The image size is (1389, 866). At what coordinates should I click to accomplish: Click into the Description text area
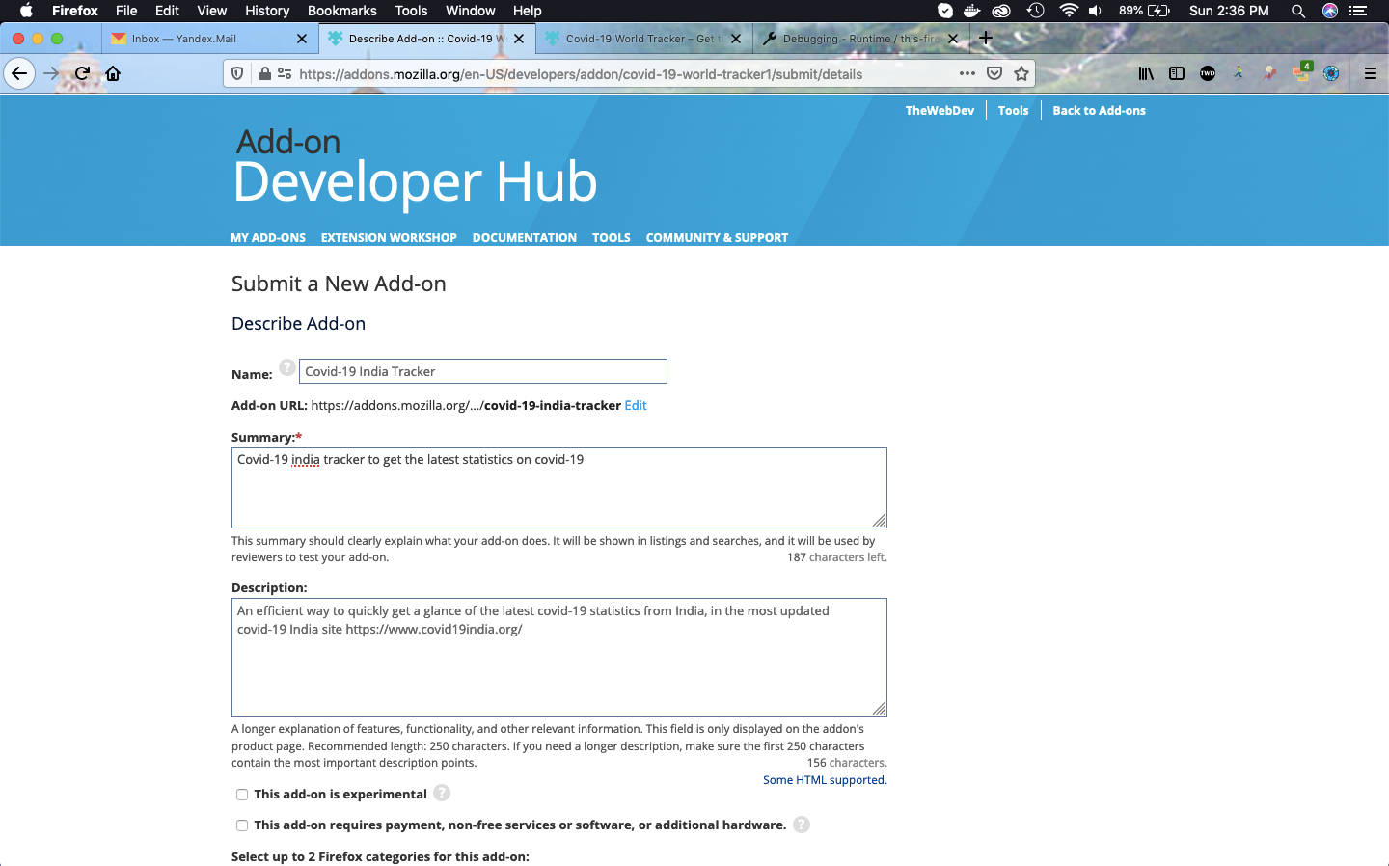coord(559,658)
